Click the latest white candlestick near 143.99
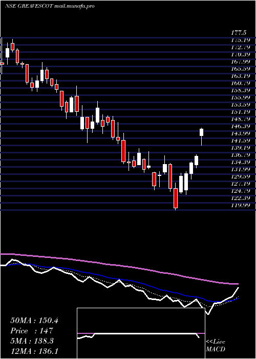256x359 pixels. point(201,137)
